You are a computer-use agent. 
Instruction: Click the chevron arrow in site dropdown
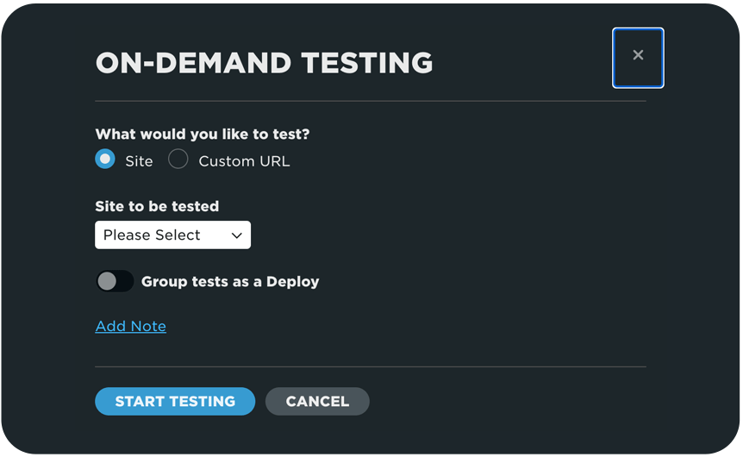click(237, 235)
